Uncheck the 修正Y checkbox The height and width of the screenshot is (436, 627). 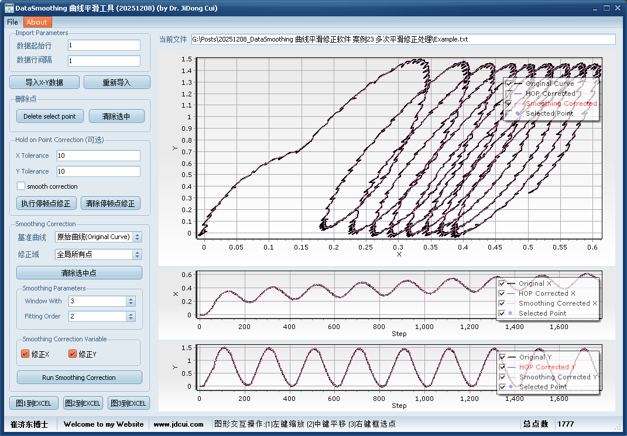pyautogui.click(x=73, y=354)
